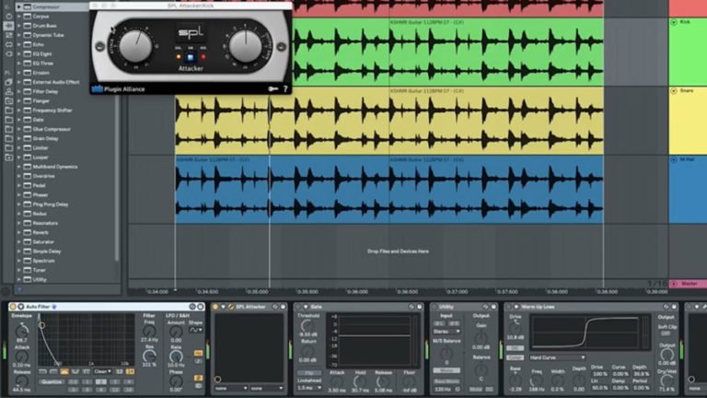Image resolution: width=707 pixels, height=398 pixels.
Task: Disable the Utility device activator
Action: click(435, 306)
